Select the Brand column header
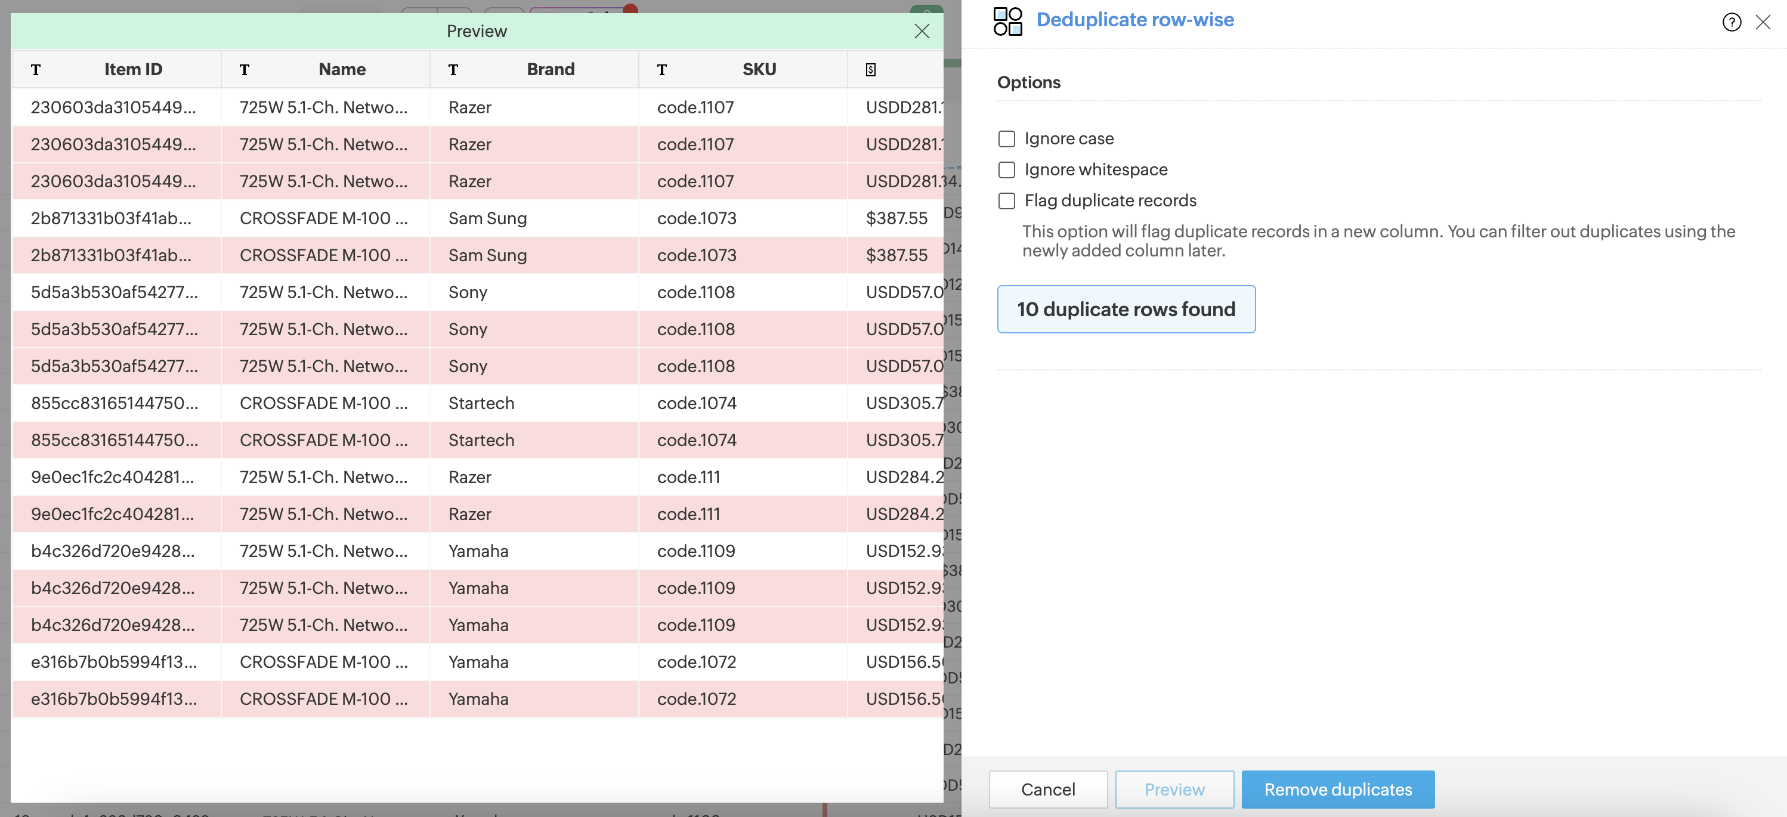Screen dimensions: 1787x817 click(550, 69)
